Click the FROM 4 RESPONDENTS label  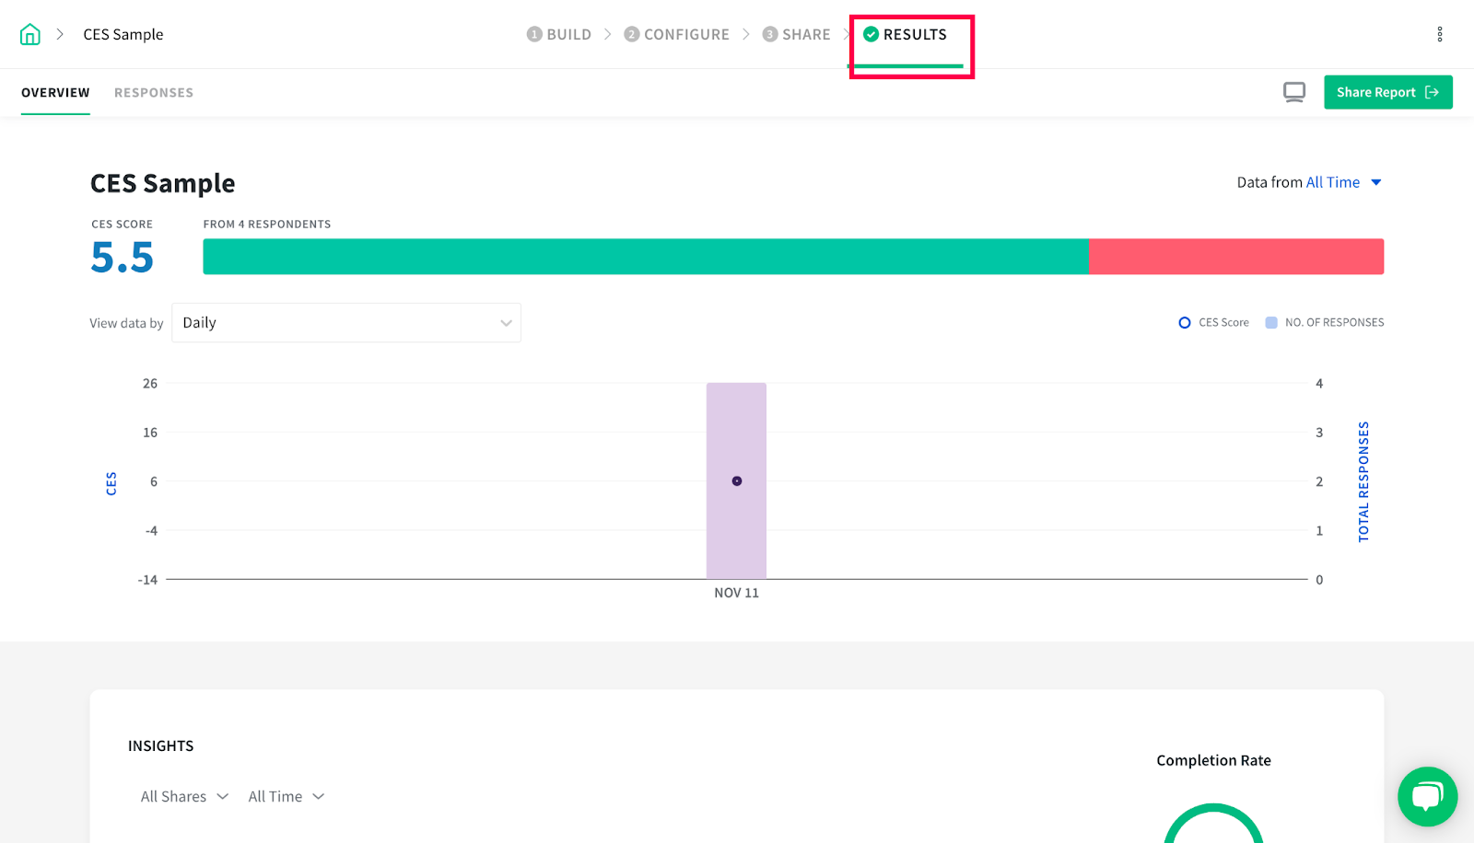[267, 224]
